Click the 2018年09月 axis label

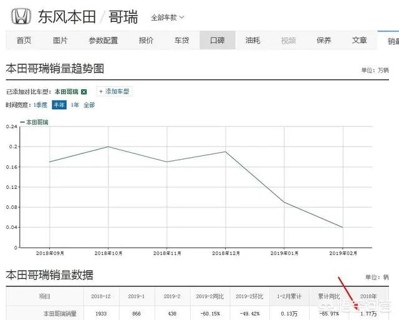pos(50,253)
